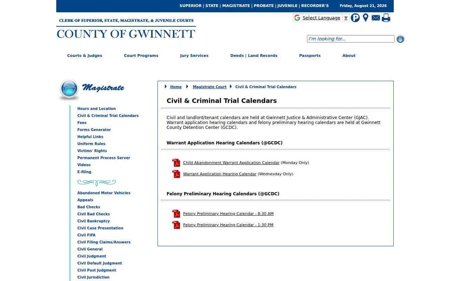Open Felony Preliminary Hearing Calendar 1:30 PM
This screenshot has height=281, width=450.
point(228,225)
